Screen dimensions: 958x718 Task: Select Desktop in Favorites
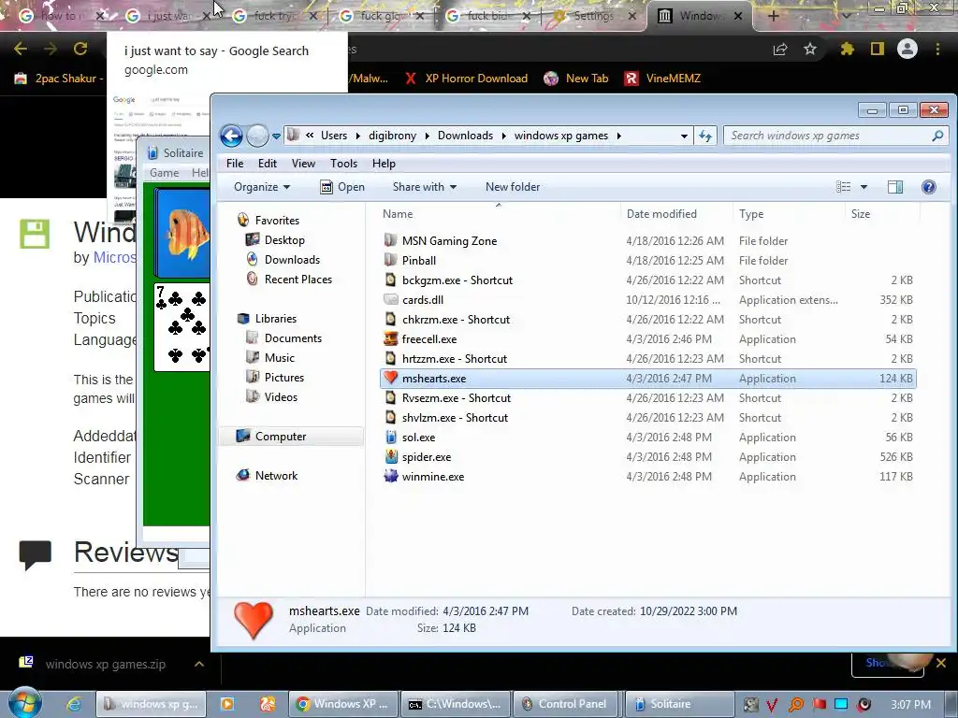(284, 240)
